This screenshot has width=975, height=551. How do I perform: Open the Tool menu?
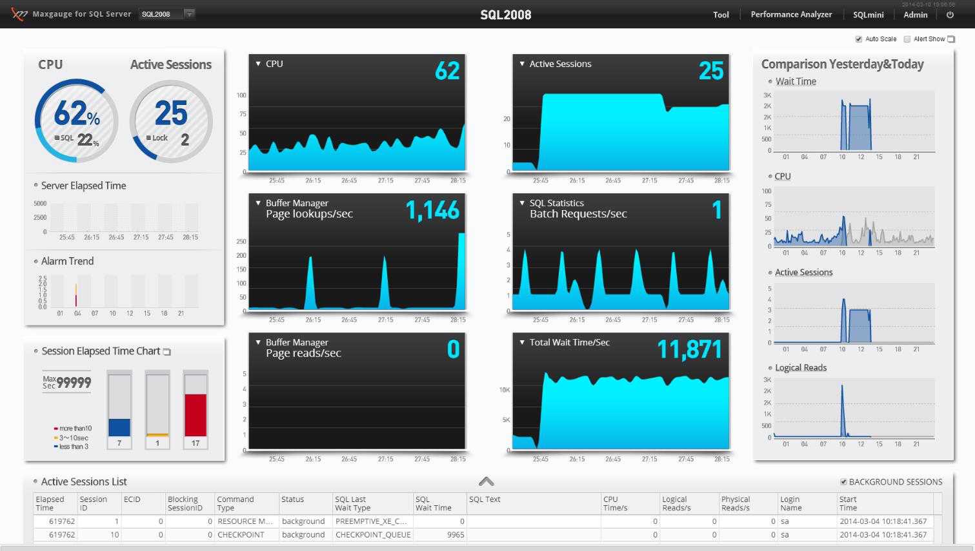pyautogui.click(x=721, y=14)
